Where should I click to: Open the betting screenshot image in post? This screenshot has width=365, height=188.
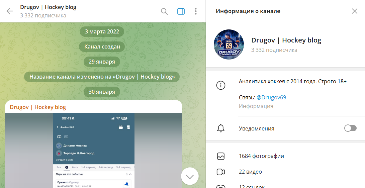tap(94, 150)
